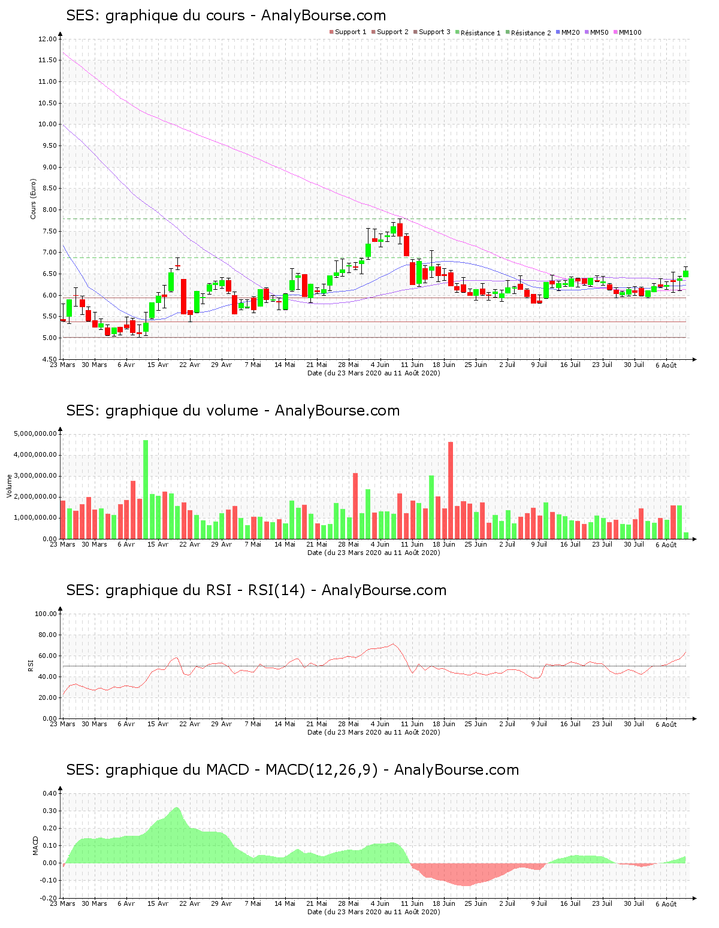Click the '4 Juin' date on the RSI chart
This screenshot has height=928, width=719.
tap(380, 724)
